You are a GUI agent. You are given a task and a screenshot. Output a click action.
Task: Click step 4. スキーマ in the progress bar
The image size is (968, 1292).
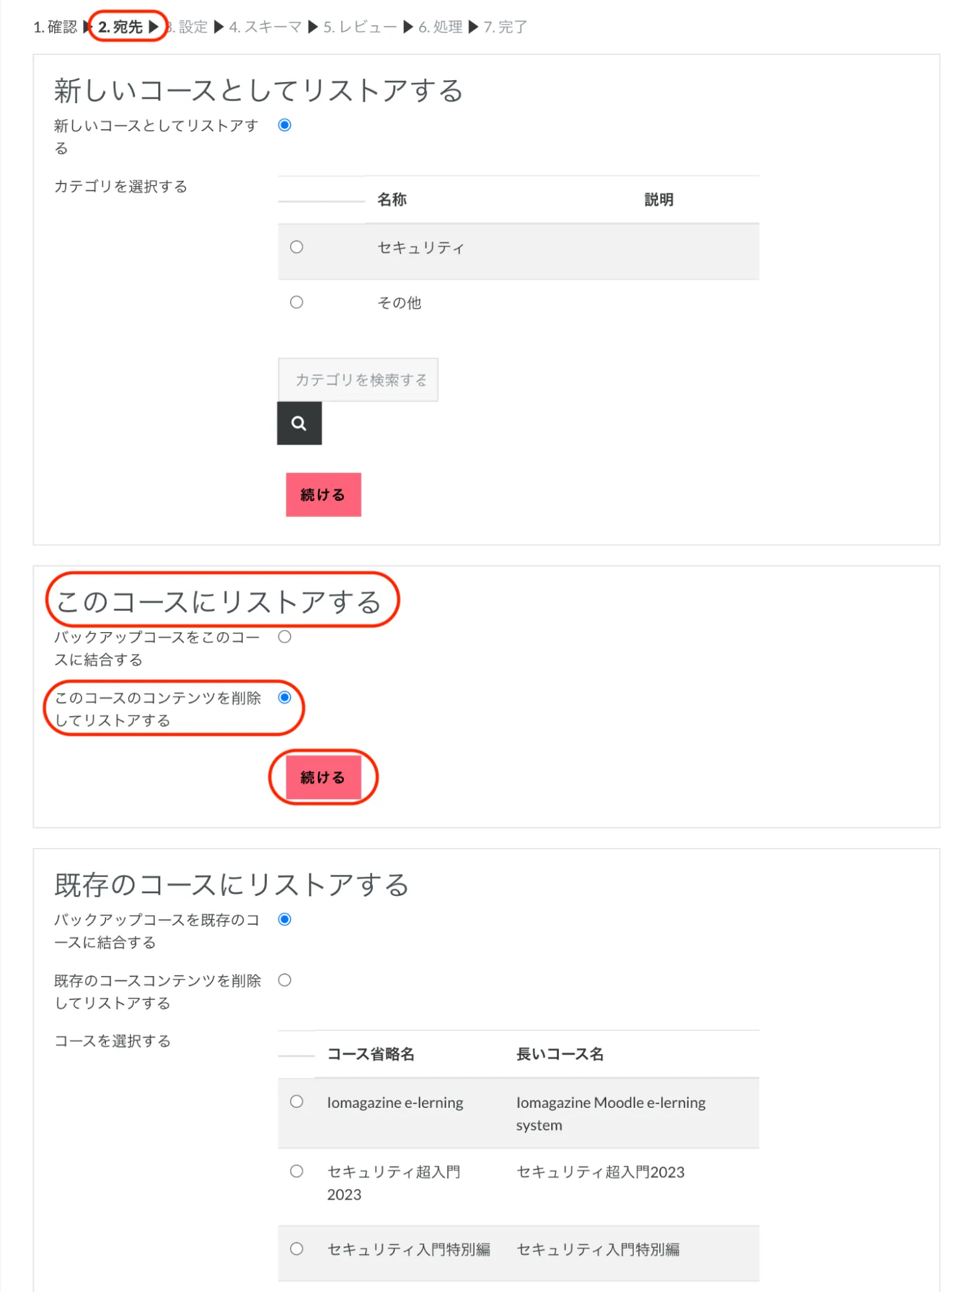[266, 27]
